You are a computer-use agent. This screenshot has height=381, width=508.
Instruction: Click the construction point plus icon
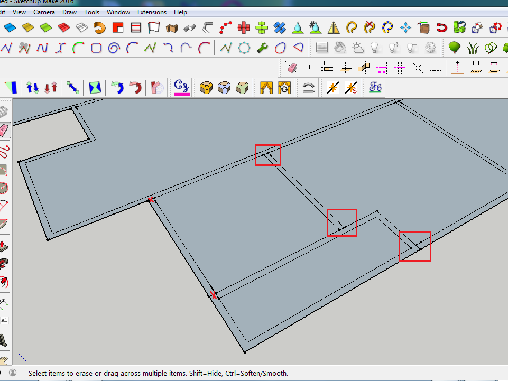309,67
